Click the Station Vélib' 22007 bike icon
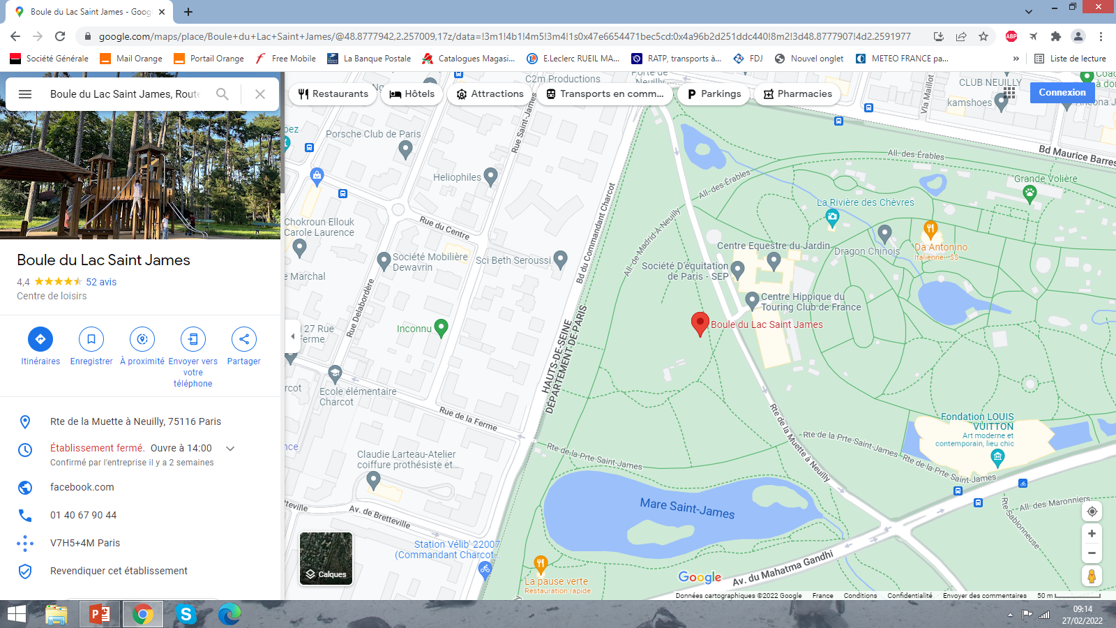This screenshot has height=628, width=1116. coord(485,571)
